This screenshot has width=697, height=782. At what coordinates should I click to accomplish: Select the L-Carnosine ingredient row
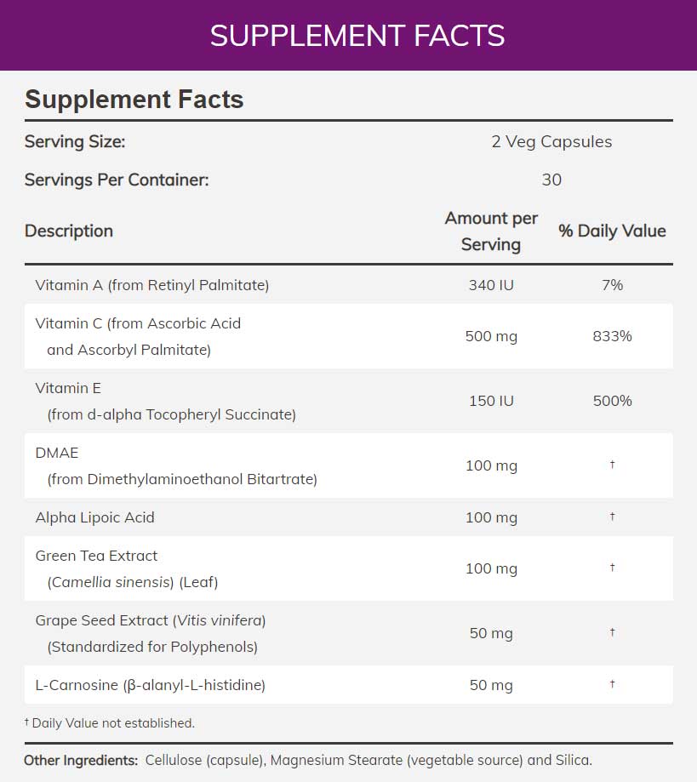click(x=151, y=685)
